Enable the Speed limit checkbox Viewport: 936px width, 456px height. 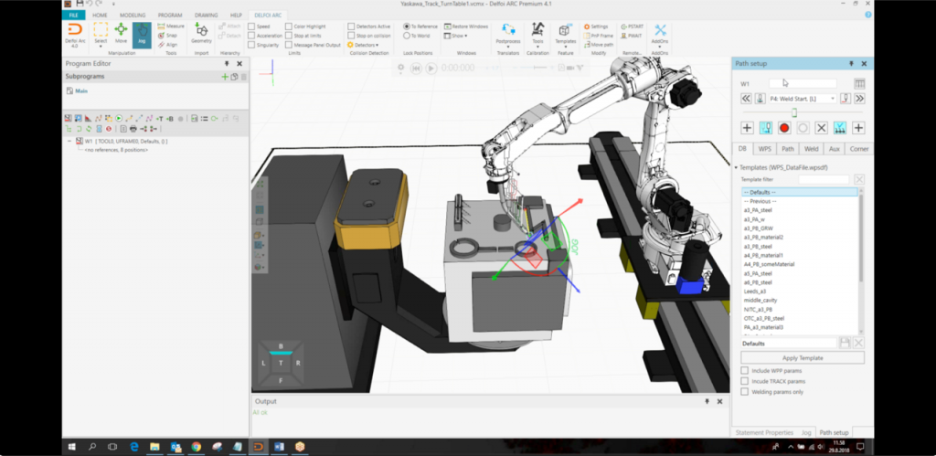(251, 27)
